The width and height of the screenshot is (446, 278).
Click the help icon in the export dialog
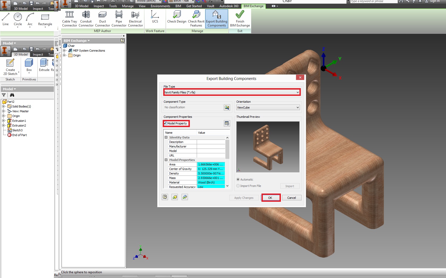[x=165, y=197]
